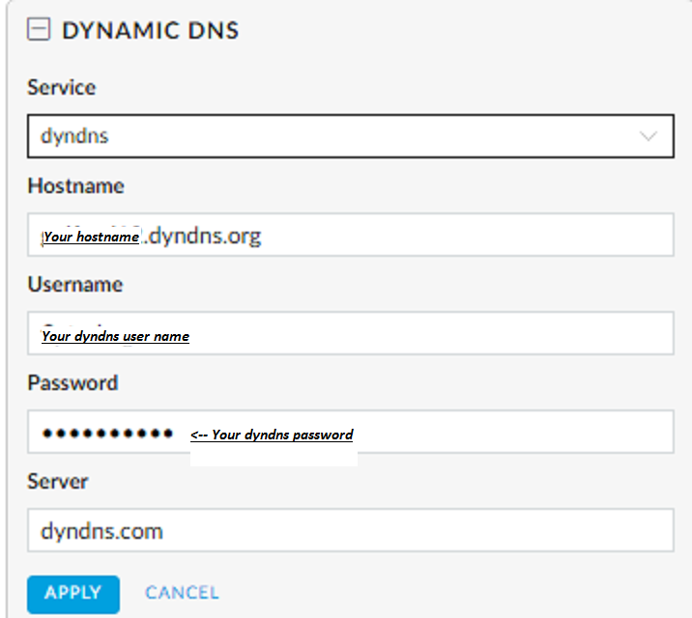
Task: Click the 'Your dyndns user name' annotation
Action: pyautogui.click(x=115, y=337)
